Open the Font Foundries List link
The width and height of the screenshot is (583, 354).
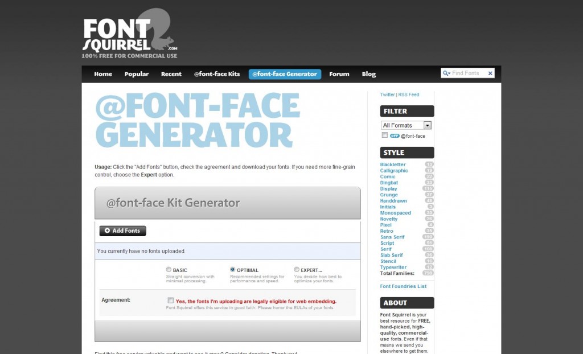pyautogui.click(x=403, y=286)
